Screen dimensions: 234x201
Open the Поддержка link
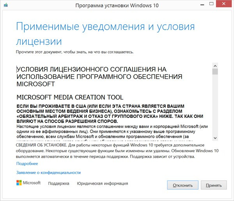coord(58,183)
